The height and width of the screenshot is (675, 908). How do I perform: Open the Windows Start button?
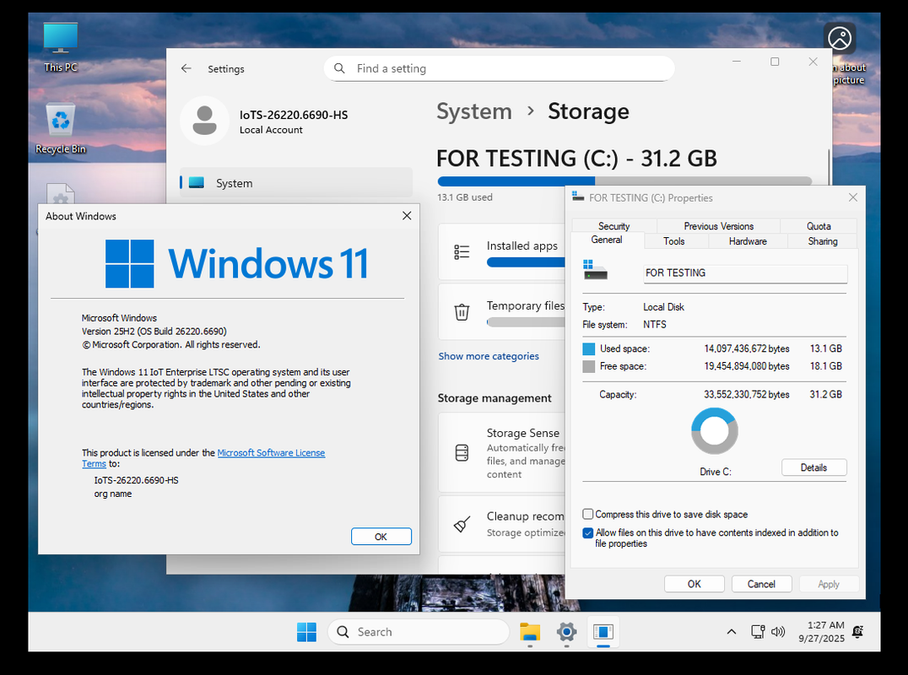coord(306,632)
